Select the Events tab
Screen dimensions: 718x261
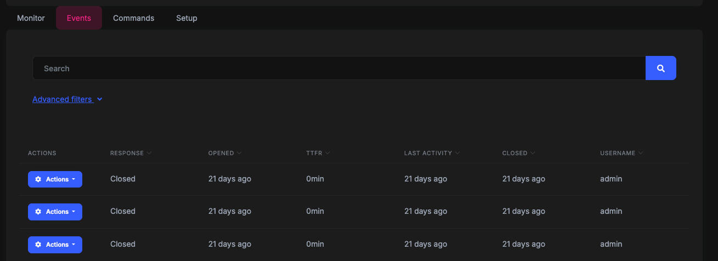point(79,18)
